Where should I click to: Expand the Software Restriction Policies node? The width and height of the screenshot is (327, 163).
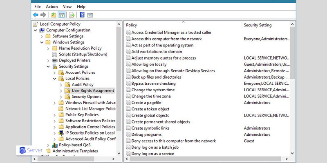[55, 121]
